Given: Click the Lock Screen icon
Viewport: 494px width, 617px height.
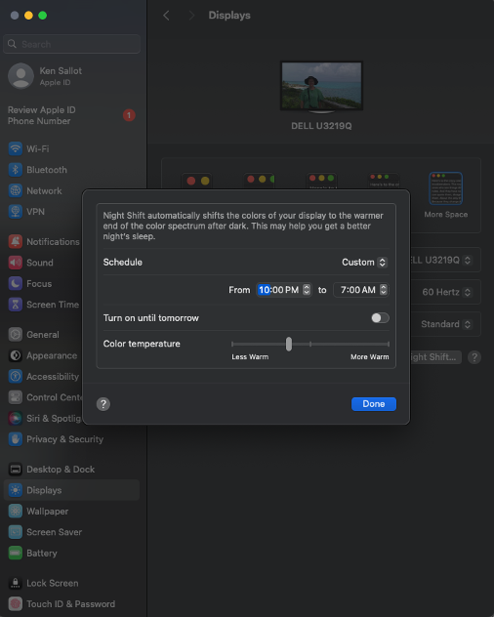Looking at the screenshot, I should tap(16, 583).
